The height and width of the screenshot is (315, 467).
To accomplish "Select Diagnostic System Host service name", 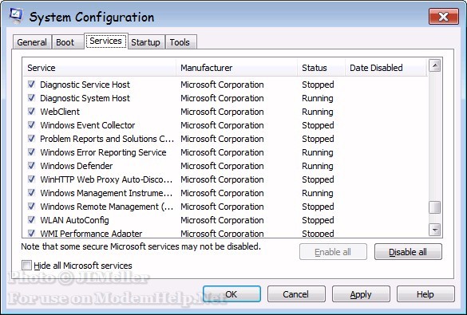I will [85, 98].
